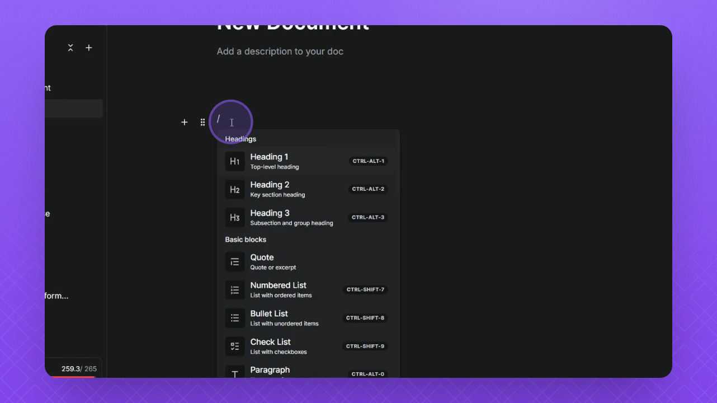Choose Numbered List from Basic blocks

[306, 290]
